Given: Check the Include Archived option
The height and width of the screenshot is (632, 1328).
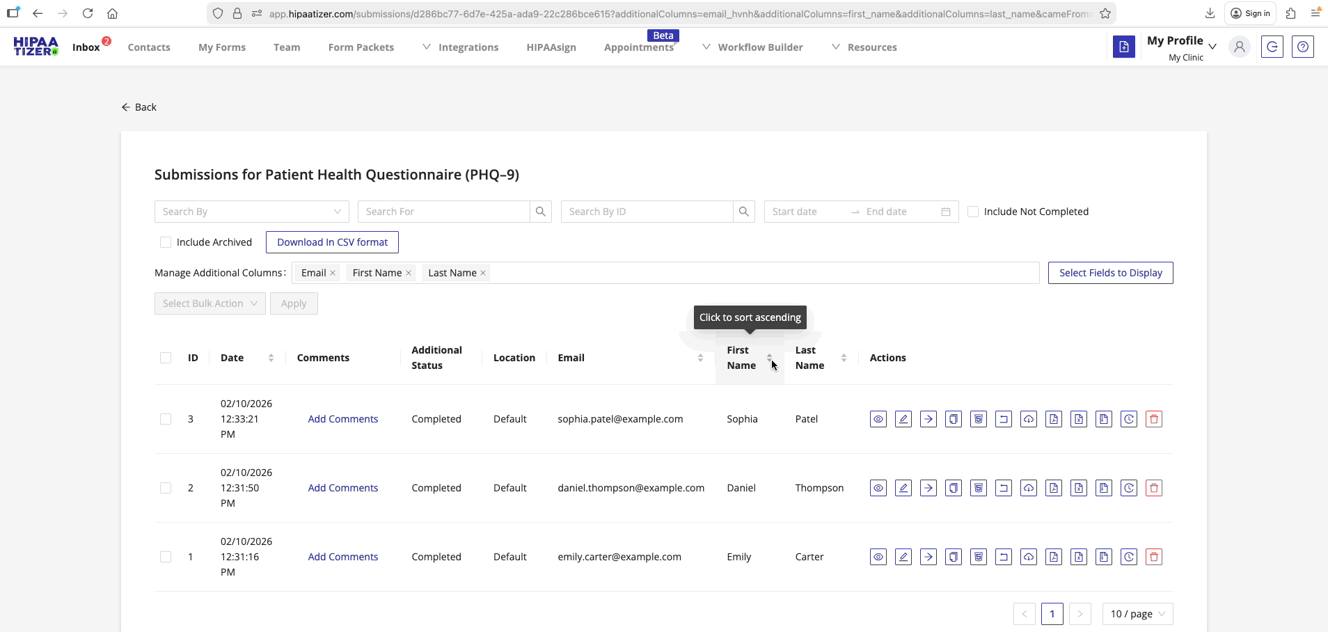Looking at the screenshot, I should click(166, 242).
